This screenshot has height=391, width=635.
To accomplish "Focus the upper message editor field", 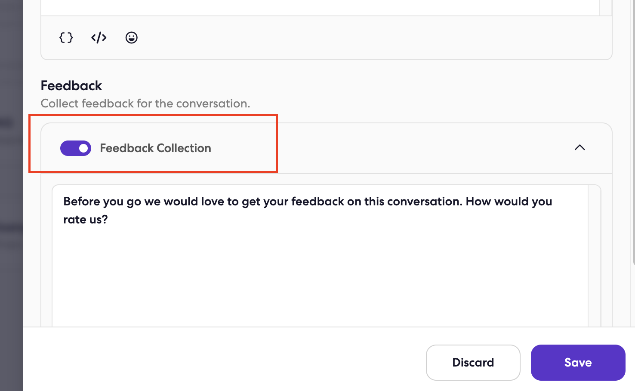I will pyautogui.click(x=320, y=8).
